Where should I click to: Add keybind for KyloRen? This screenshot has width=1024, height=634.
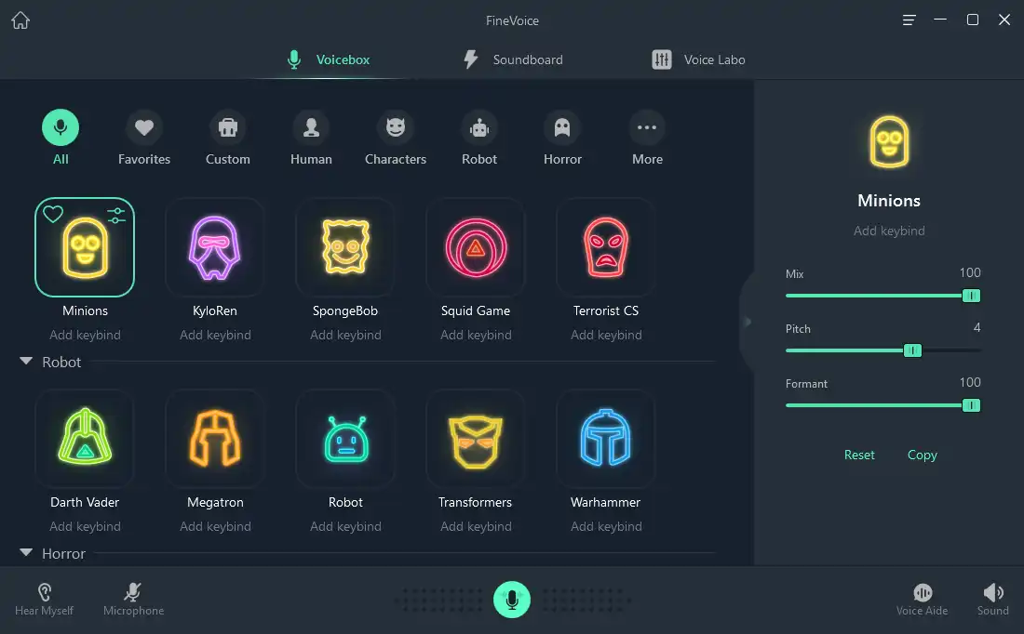[215, 335]
